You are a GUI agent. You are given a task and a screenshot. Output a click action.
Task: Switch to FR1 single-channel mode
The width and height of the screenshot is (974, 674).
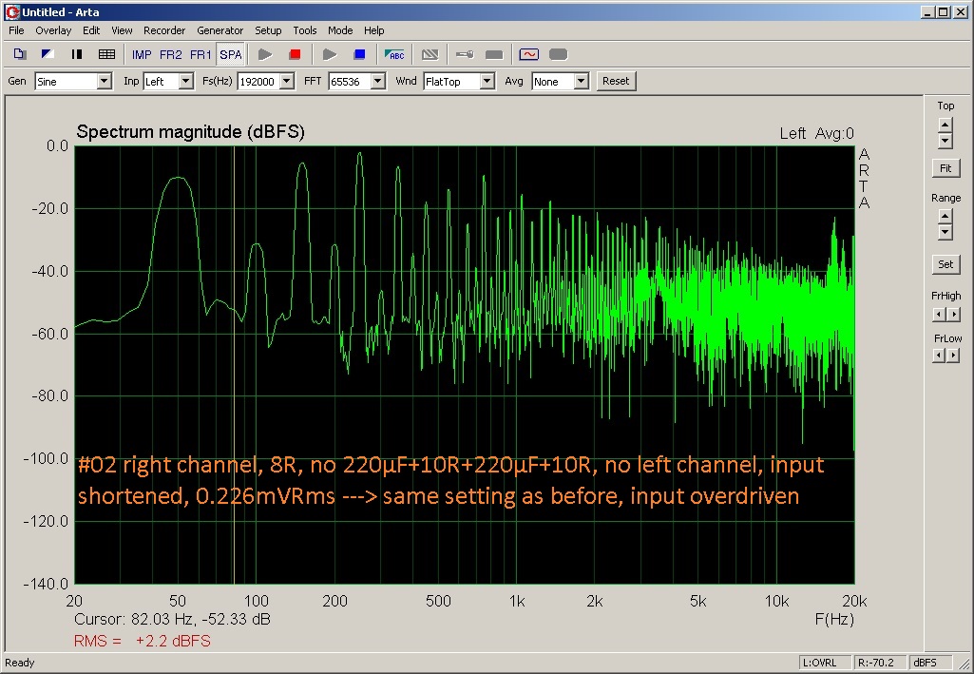[x=201, y=55]
